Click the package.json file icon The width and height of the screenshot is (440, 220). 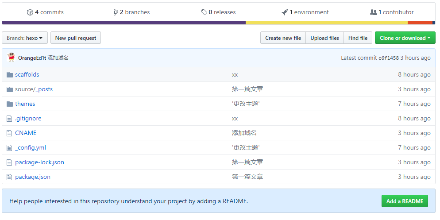coord(9,177)
